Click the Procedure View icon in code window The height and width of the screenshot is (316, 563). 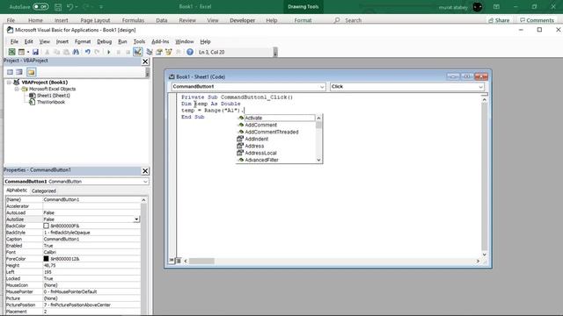(x=172, y=261)
